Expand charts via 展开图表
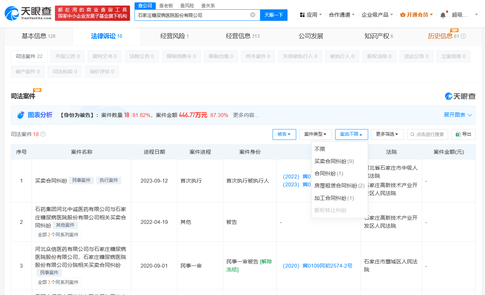 (458, 115)
